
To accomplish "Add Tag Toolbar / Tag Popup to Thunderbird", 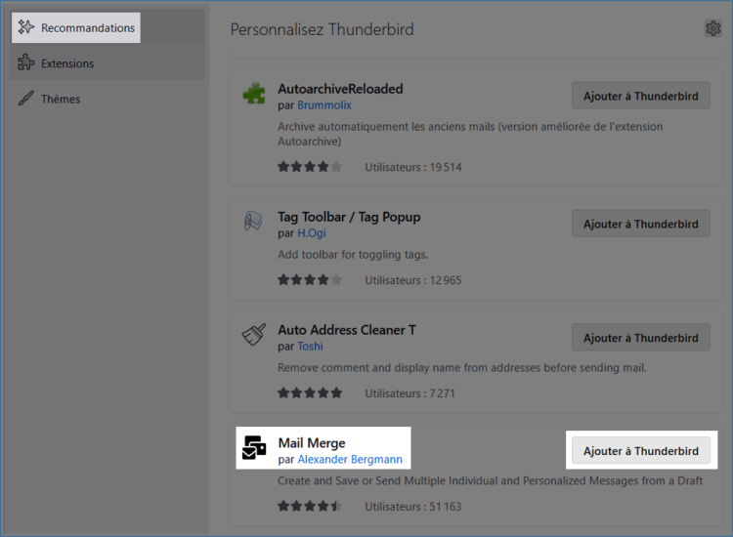I will point(640,225).
